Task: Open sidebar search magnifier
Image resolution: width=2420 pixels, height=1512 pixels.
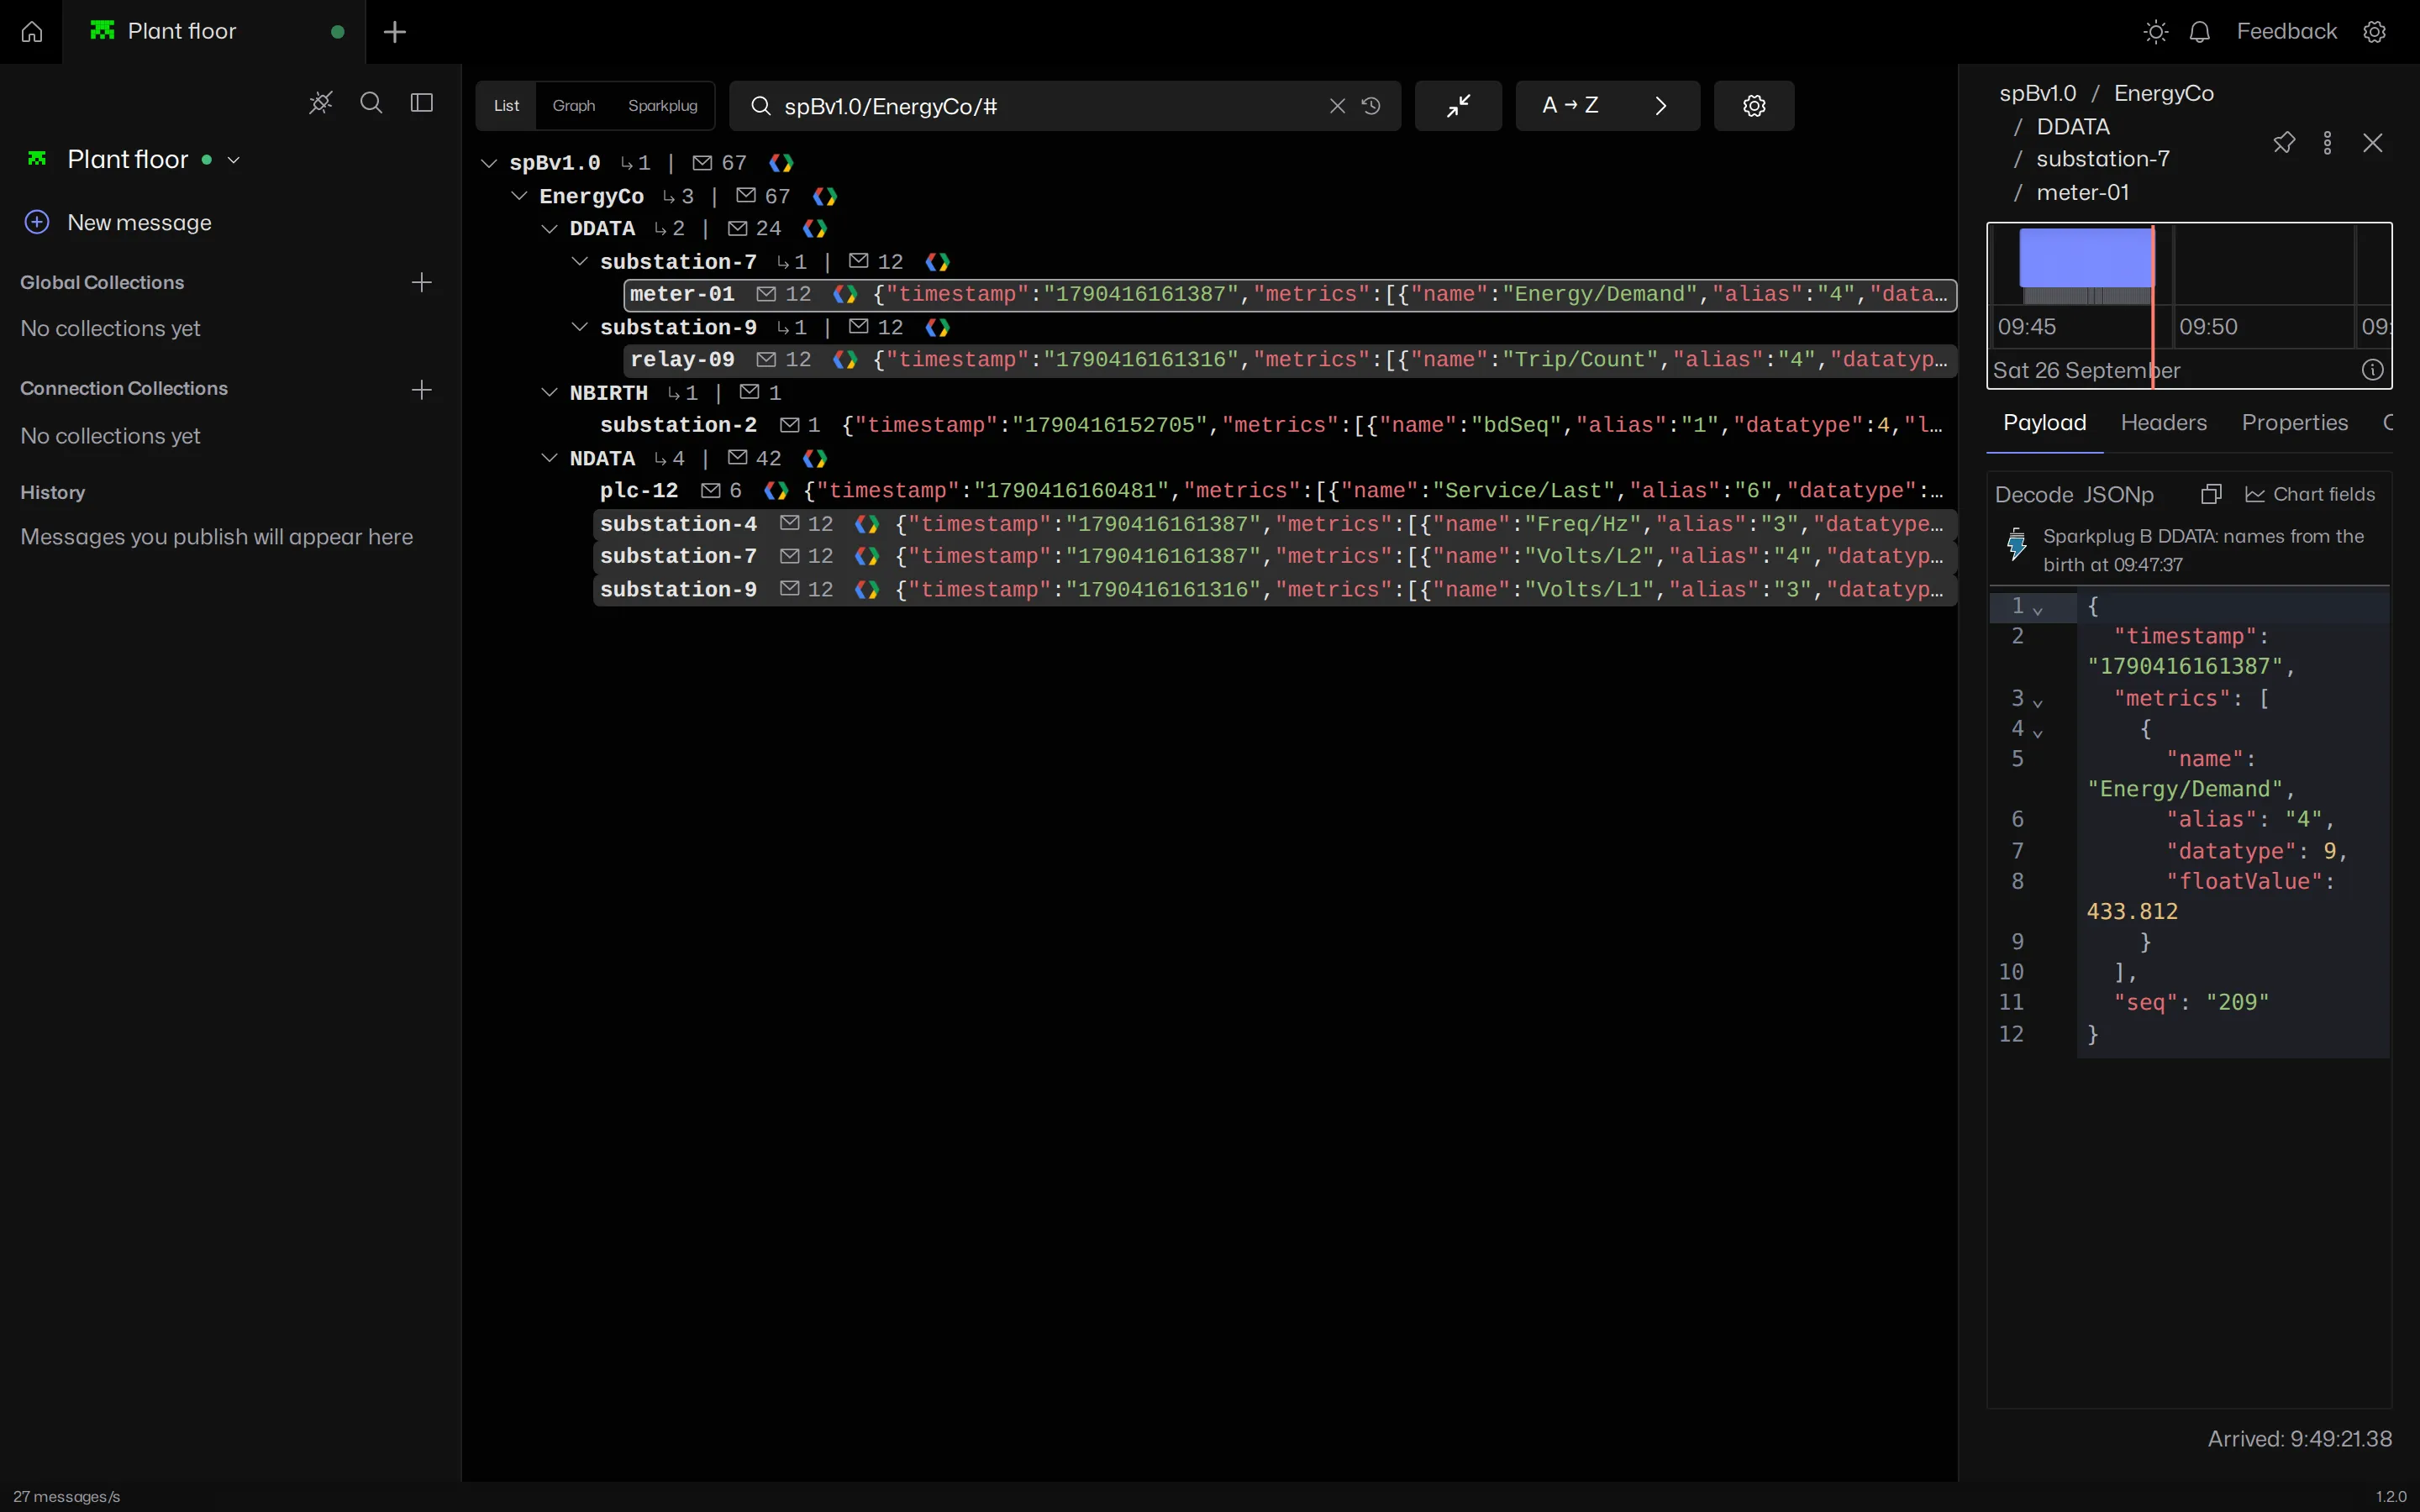Action: click(x=371, y=103)
